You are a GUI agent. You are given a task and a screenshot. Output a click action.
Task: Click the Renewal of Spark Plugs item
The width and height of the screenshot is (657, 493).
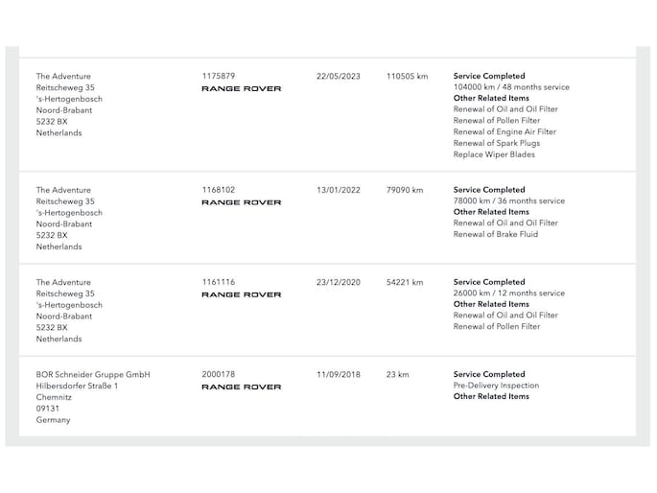pos(497,143)
